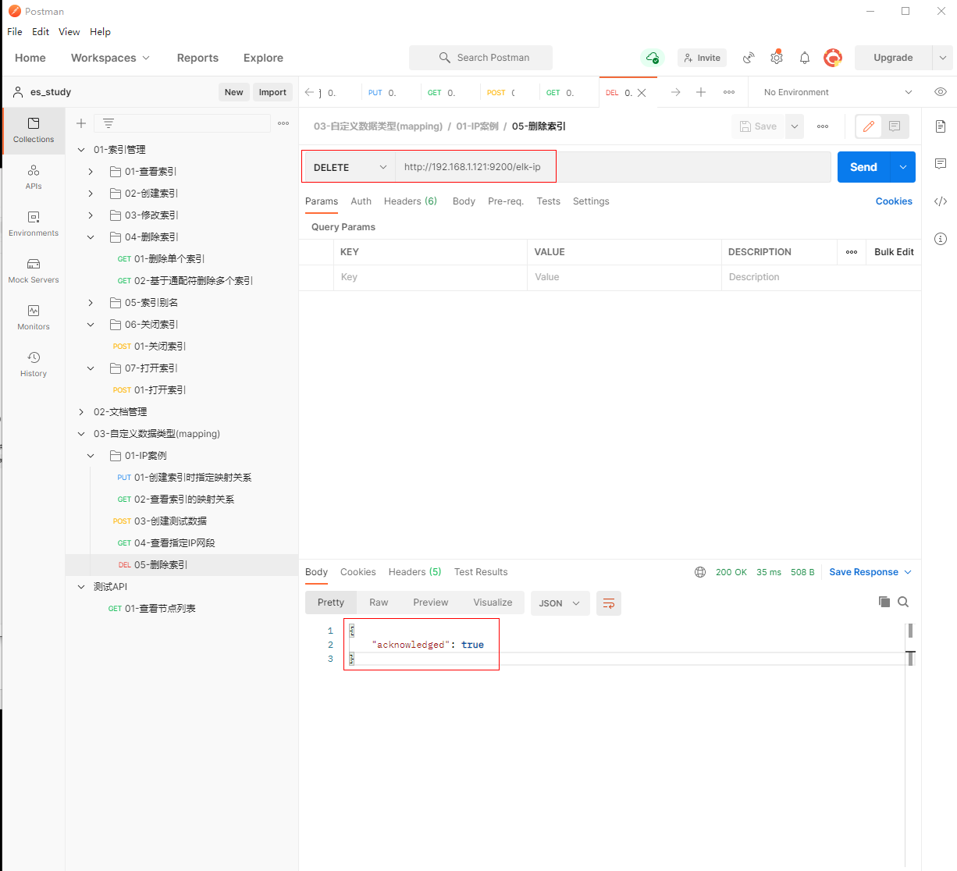The image size is (957, 871).
Task: Click the environment quick look eye icon
Action: coord(940,92)
